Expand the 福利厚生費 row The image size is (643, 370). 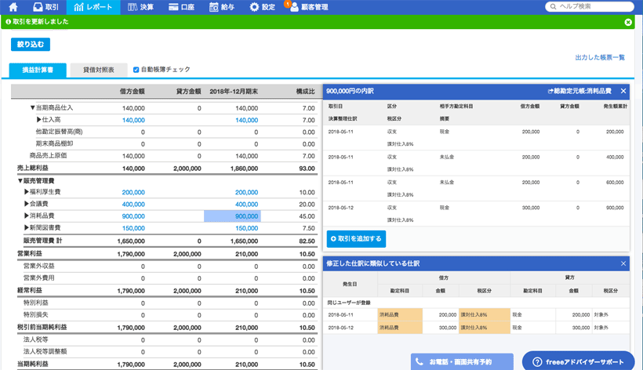coord(27,192)
